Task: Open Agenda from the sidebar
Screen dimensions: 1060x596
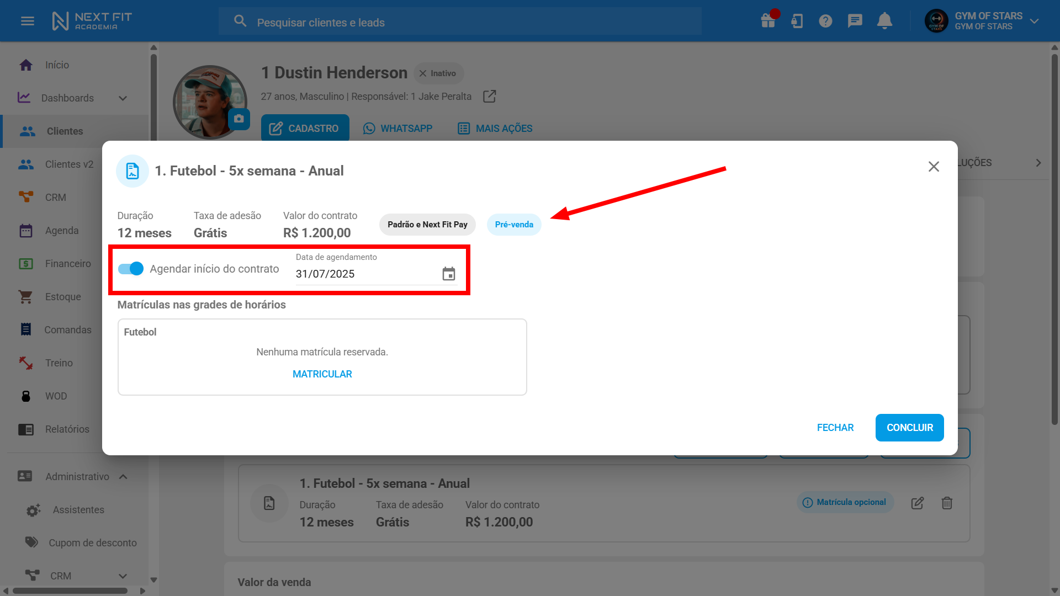Action: click(x=61, y=231)
